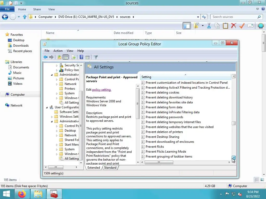Viewport: 266px width, 199px height.
Task: Open the View menu in Group Policy Editor
Action: [70, 51]
